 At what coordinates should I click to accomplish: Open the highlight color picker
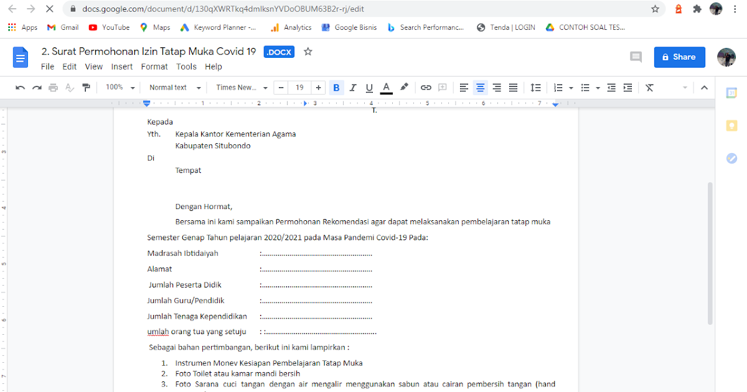click(x=404, y=88)
